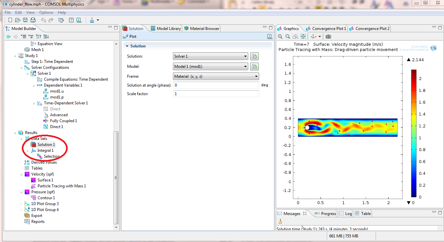Select Particle Tracing with Mass 1 node
444x242 pixels.
pos(58,186)
